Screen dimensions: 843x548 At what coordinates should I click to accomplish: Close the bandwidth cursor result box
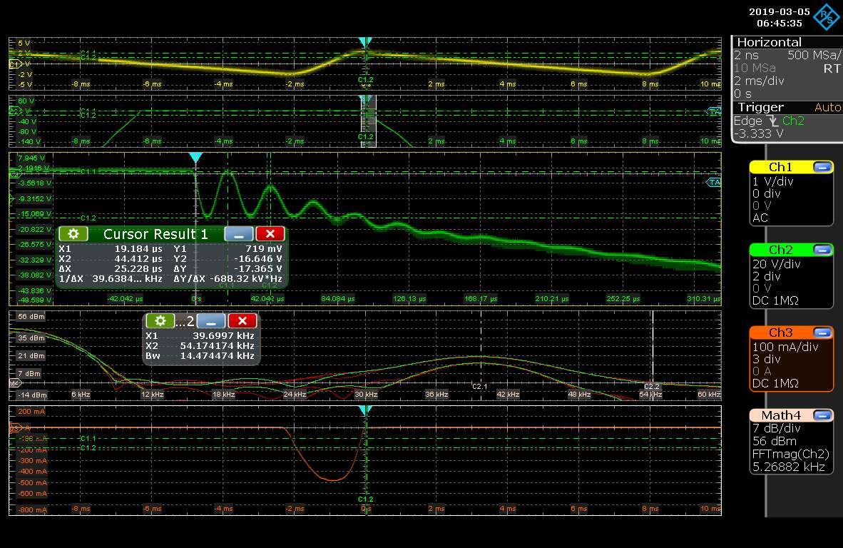point(242,321)
